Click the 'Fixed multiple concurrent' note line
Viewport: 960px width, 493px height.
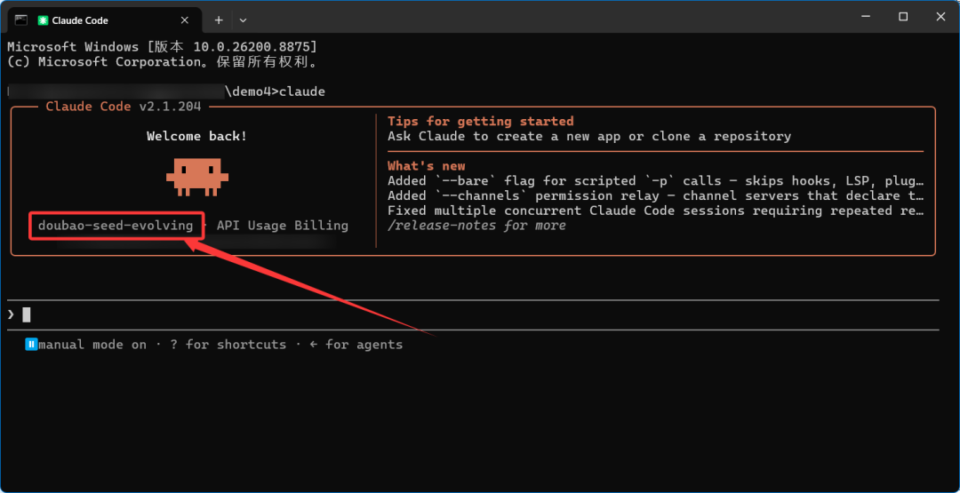[x=655, y=211]
